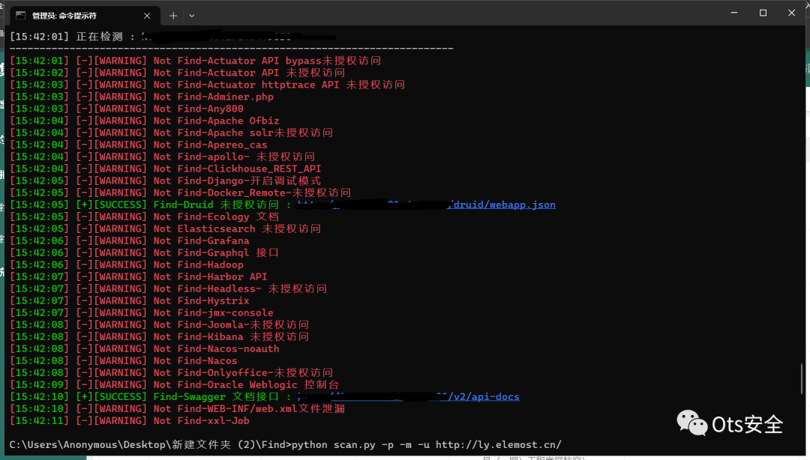This screenshot has width=810, height=460.
Task: Click the terminal vertical scrollbar thumb
Action: [802, 378]
